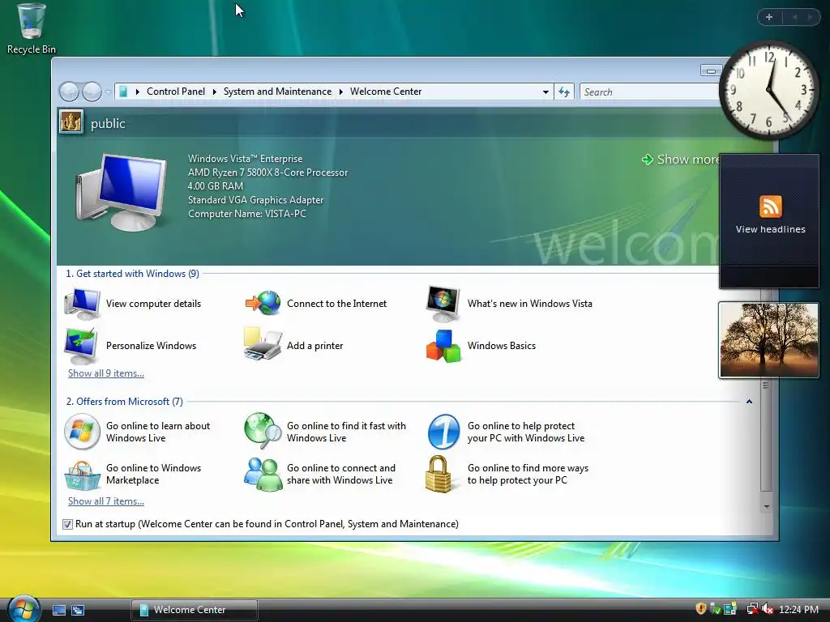Click the 4.00 GB RAM text
Image resolution: width=830 pixels, height=622 pixels.
(215, 186)
